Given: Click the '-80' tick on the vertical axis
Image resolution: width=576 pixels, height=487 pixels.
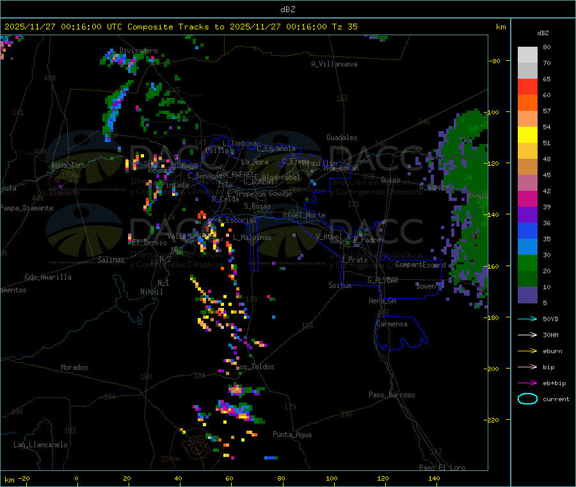Looking at the screenshot, I should point(495,61).
